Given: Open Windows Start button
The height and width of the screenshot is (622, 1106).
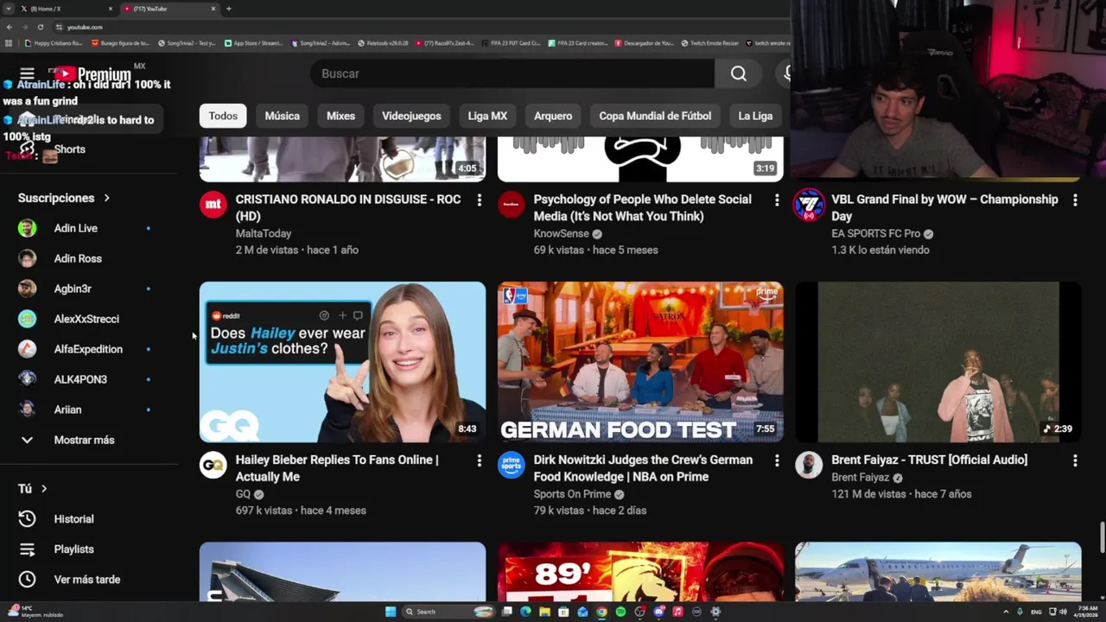Looking at the screenshot, I should [x=391, y=612].
